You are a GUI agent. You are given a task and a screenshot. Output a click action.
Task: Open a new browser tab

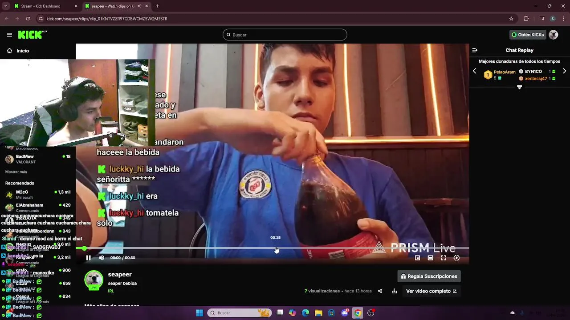(157, 6)
